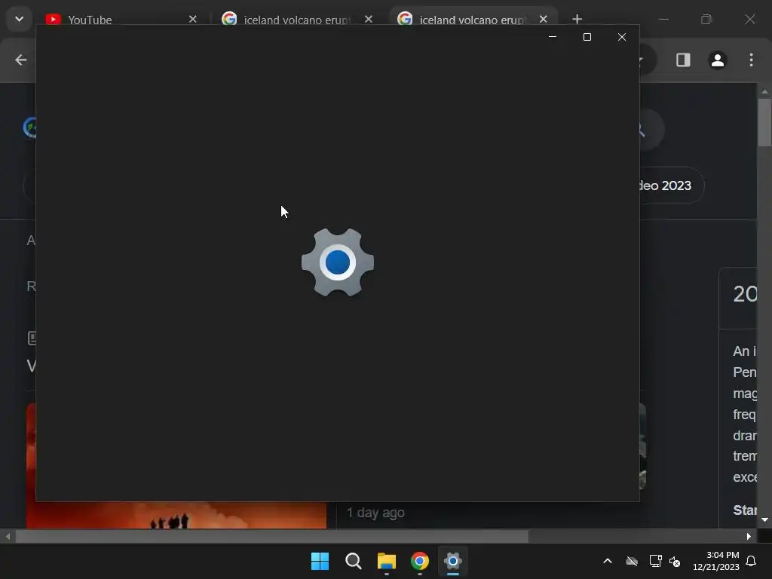Click Chrome horizontal scrollbar thumb
Image resolution: width=772 pixels, height=579 pixels.
(271, 536)
